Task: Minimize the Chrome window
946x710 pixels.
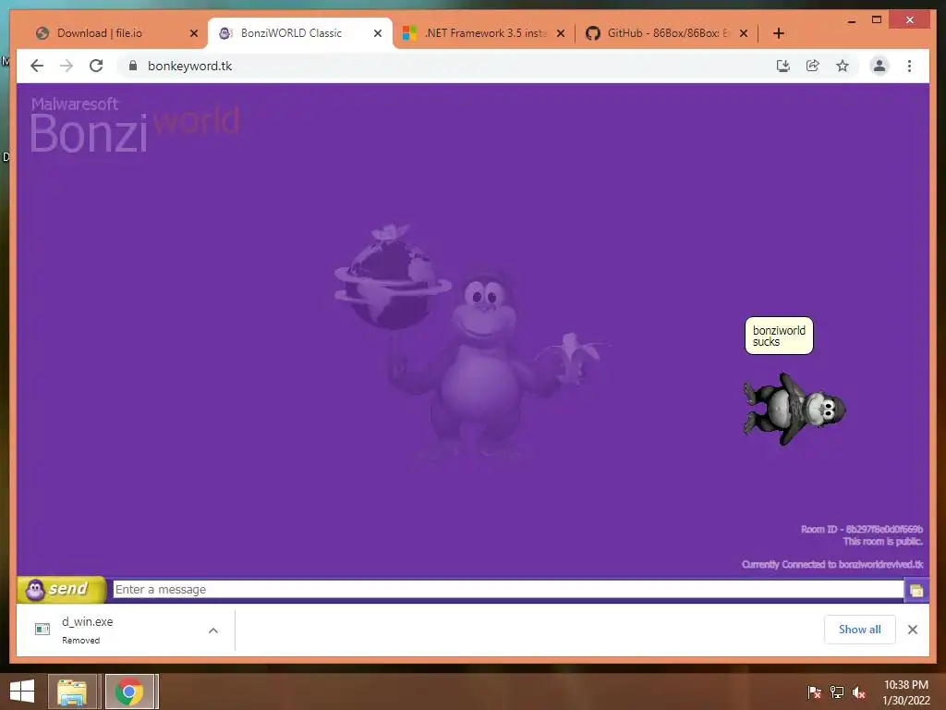Action: click(x=852, y=20)
